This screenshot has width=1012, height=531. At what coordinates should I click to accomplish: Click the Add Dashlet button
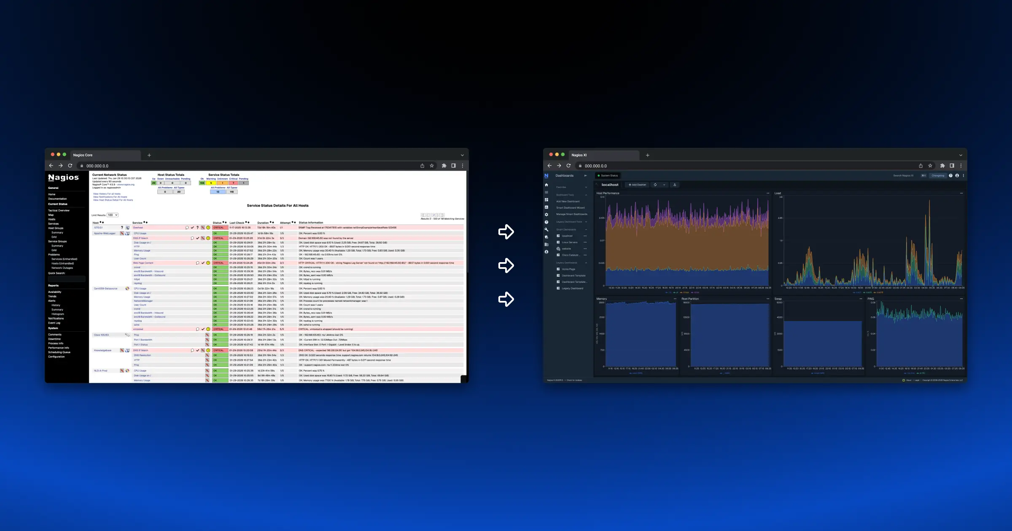[x=637, y=185]
